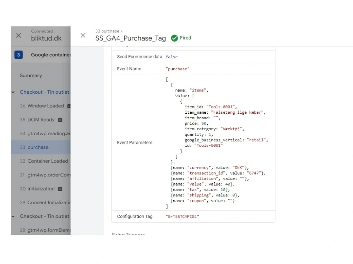Image resolution: width=353 pixels, height=264 pixels.
Task: Collapse the first Checkout - Tin outlet group
Action: click(x=13, y=92)
